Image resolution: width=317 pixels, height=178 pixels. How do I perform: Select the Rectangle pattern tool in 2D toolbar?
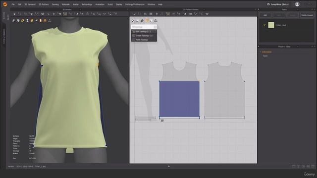point(151,14)
